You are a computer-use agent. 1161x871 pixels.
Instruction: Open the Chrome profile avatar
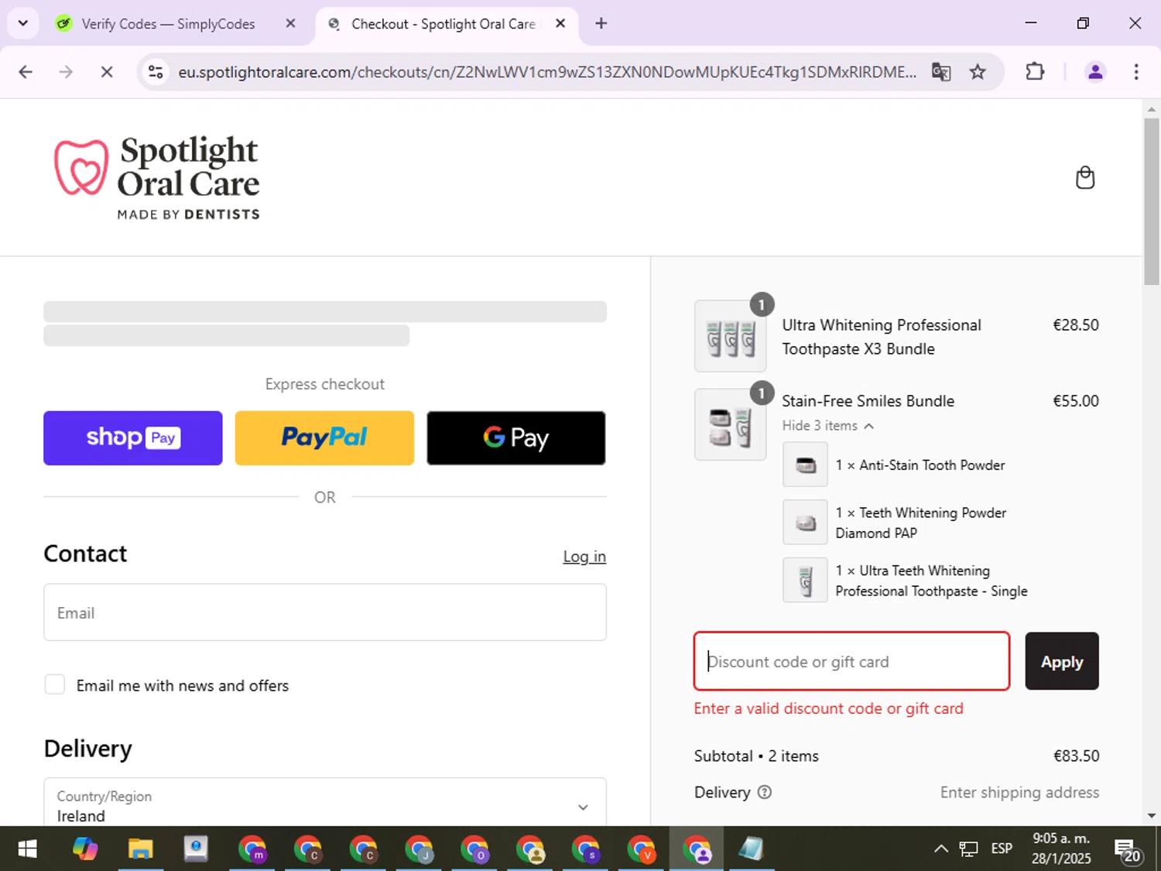coord(1095,72)
